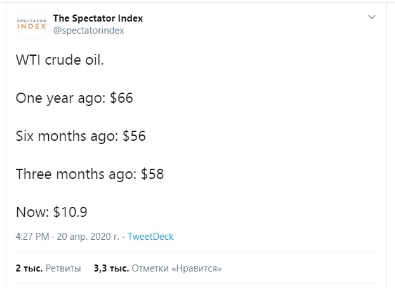
Task: Click the Three months ago: $58 line
Action: [x=90, y=174]
